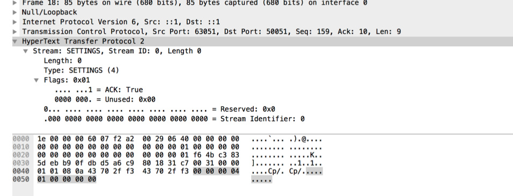This screenshot has width=513, height=196.
Task: Select the Unused: 0x00 flag line
Action: tap(105, 99)
